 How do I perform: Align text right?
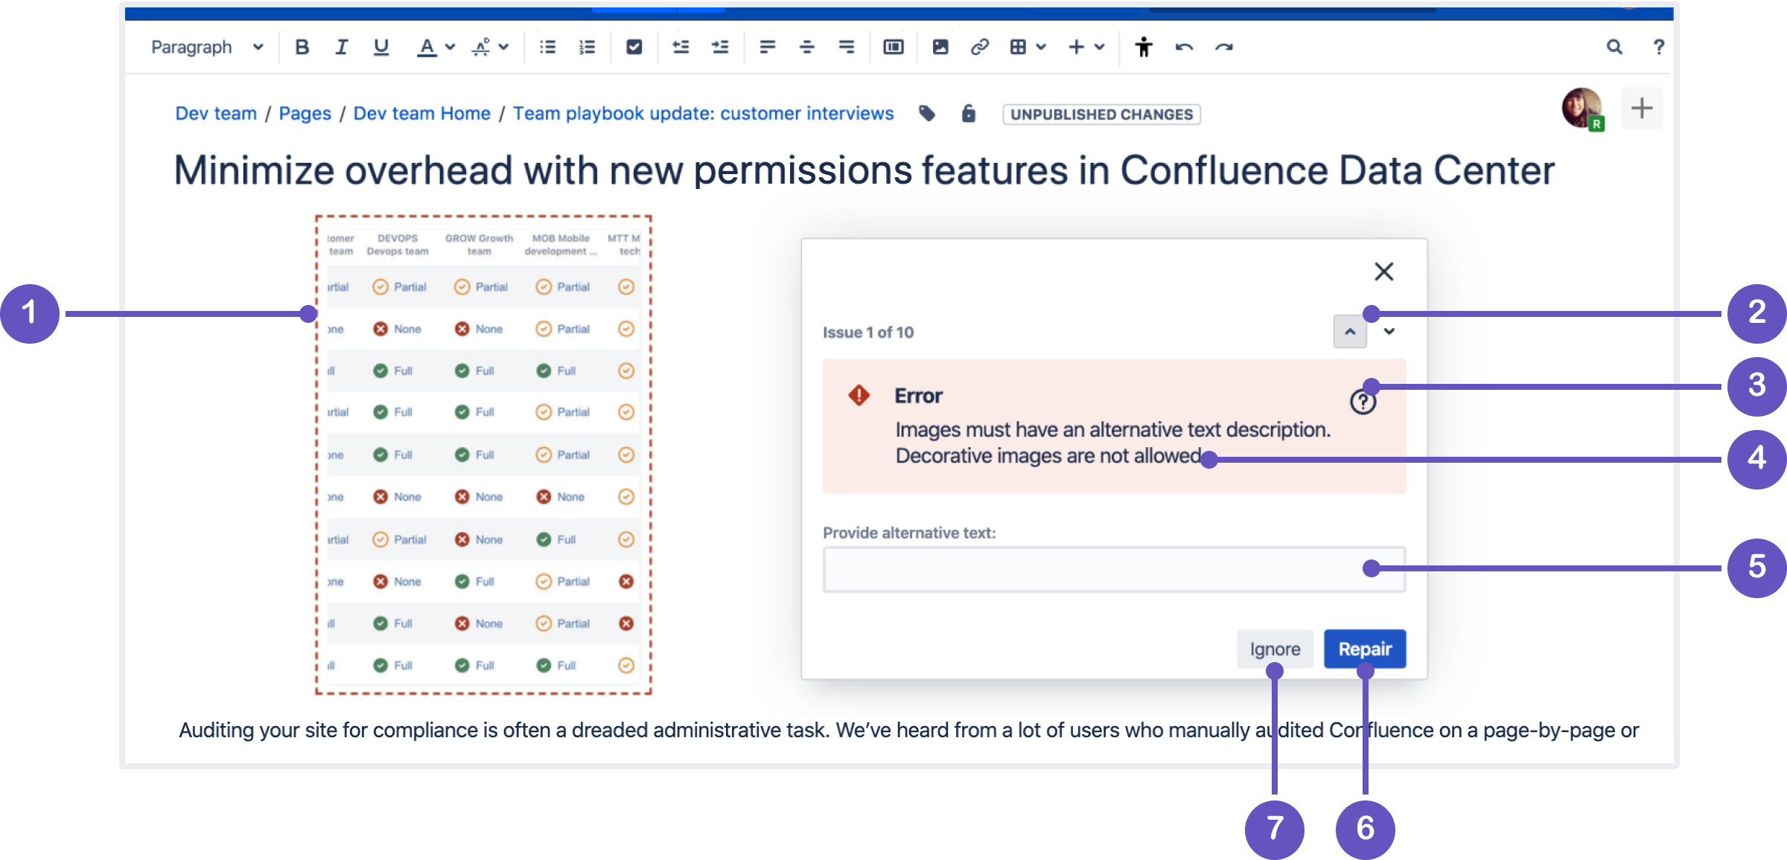[x=846, y=48]
